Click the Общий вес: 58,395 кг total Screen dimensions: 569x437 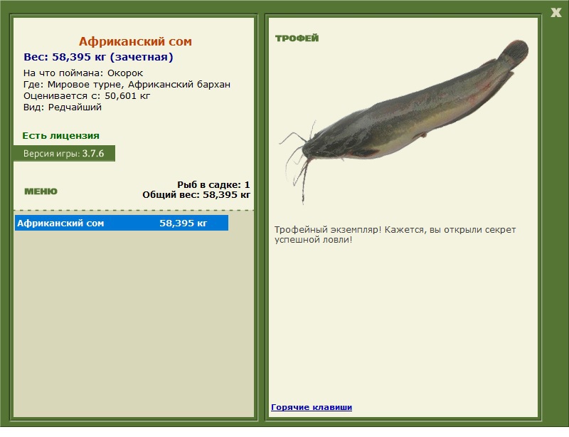pyautogui.click(x=196, y=195)
